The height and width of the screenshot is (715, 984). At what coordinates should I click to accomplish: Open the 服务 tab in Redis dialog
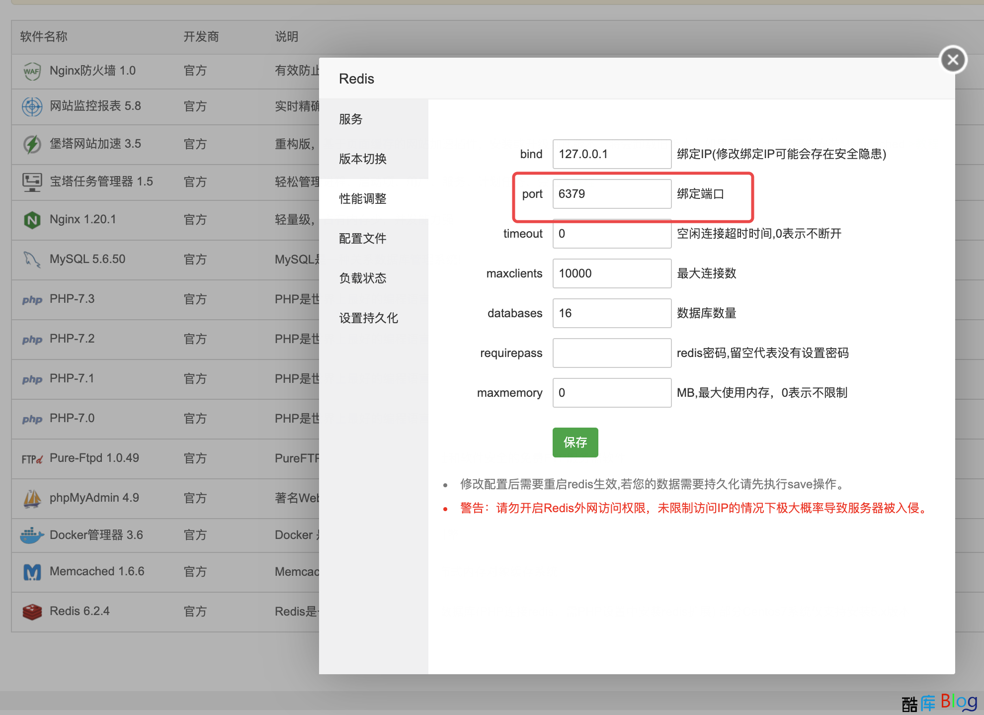pyautogui.click(x=374, y=119)
